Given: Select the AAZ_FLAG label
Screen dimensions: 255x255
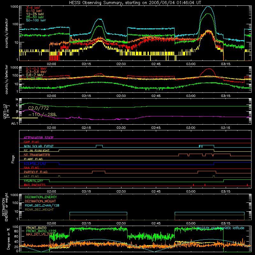Looking at the screenshot, I should 31,176.
